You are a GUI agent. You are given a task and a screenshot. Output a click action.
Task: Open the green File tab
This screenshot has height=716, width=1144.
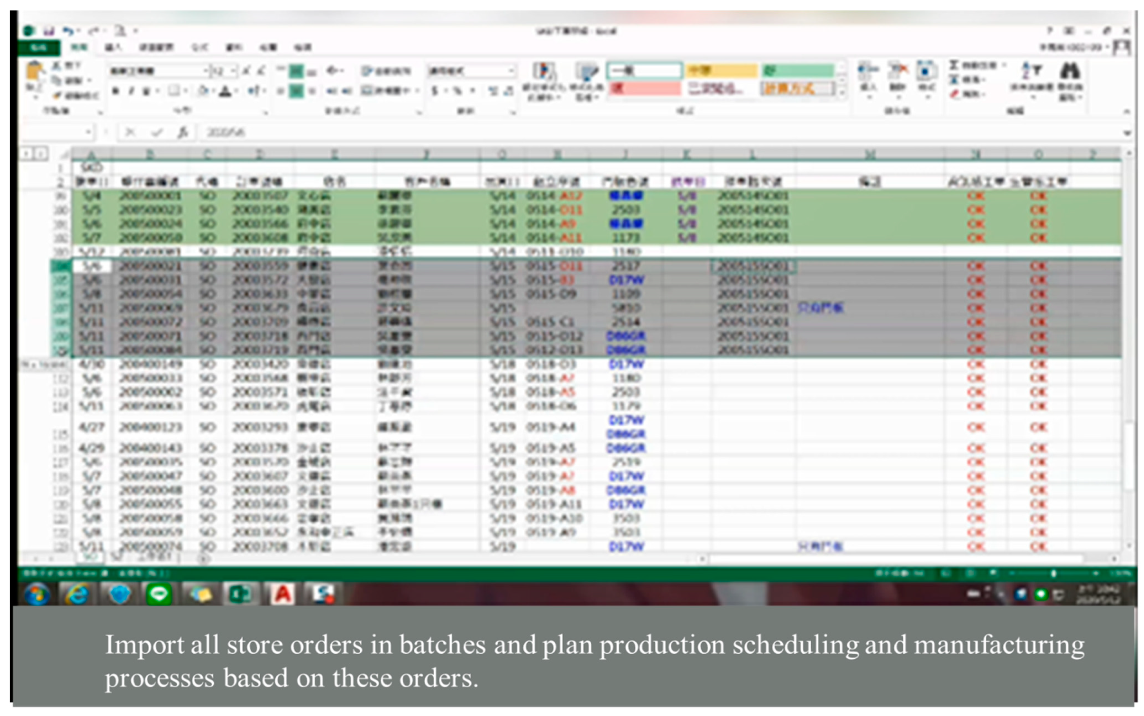[39, 47]
